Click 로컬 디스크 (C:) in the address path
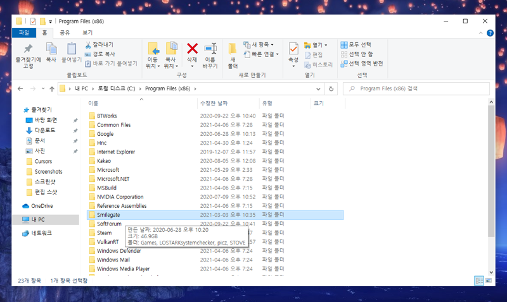This screenshot has height=302, width=507. [x=117, y=88]
